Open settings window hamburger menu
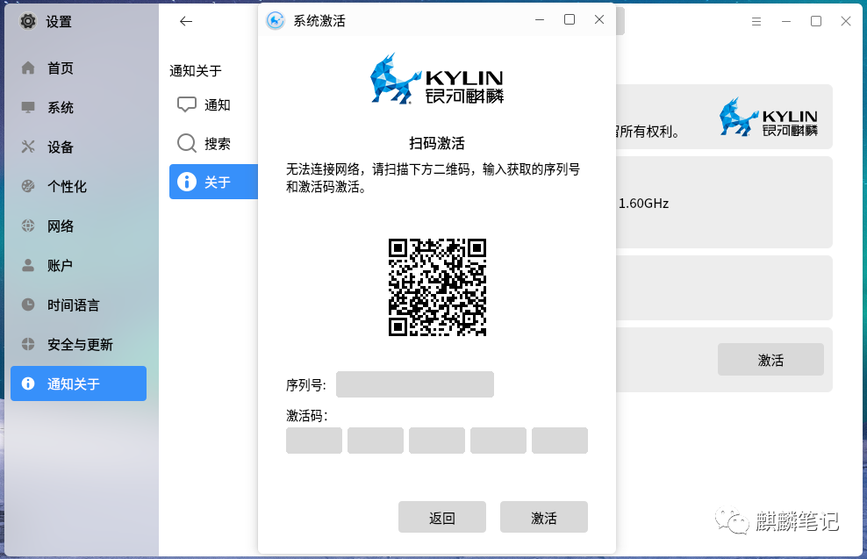The width and height of the screenshot is (867, 559). pos(756,21)
